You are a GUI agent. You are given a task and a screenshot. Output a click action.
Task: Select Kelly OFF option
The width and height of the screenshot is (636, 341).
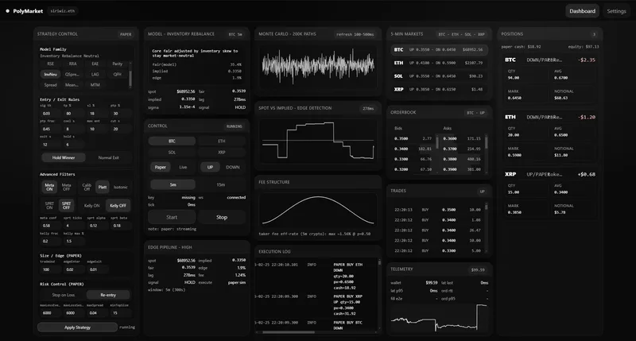click(118, 206)
